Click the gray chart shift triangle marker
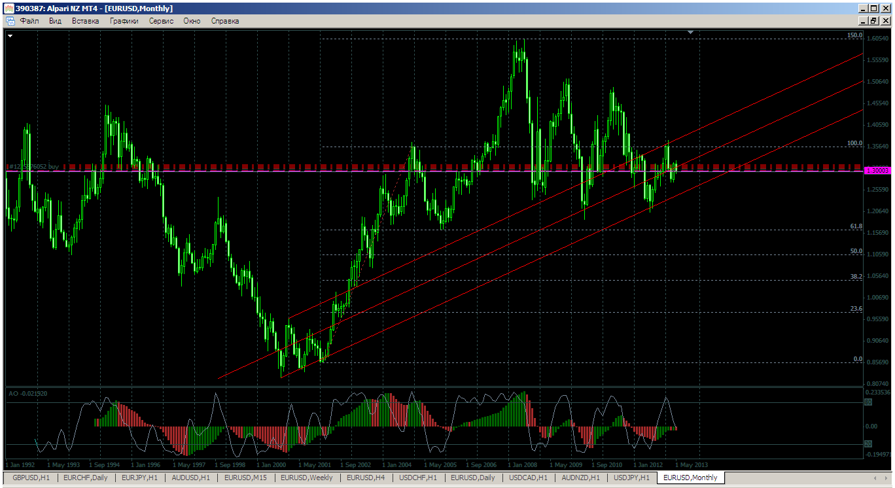The width and height of the screenshot is (895, 488). 690,32
